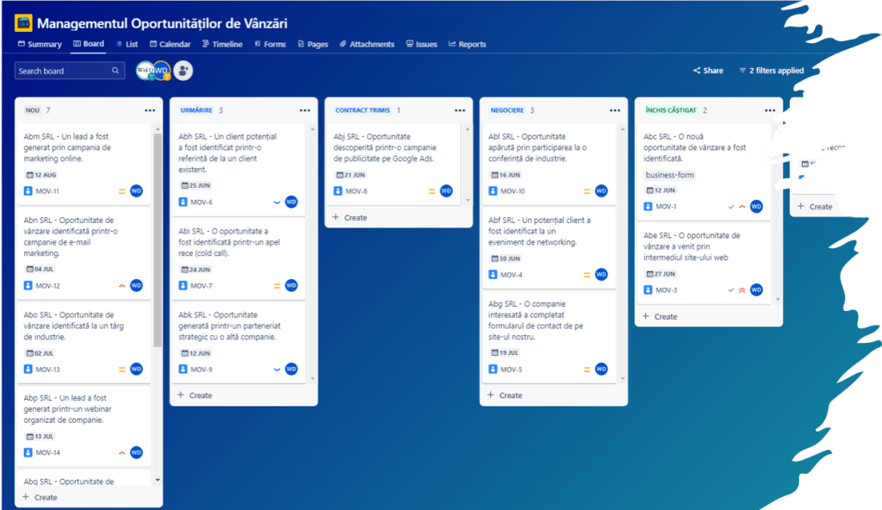
Task: Click Create in CONTRACT TRIMIS column
Action: [350, 218]
